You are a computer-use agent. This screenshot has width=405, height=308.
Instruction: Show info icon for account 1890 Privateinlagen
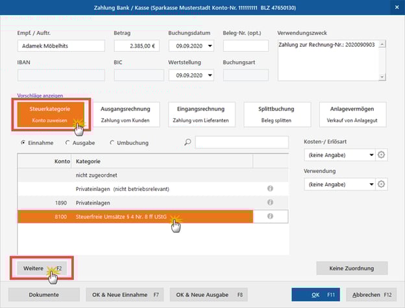point(269,202)
